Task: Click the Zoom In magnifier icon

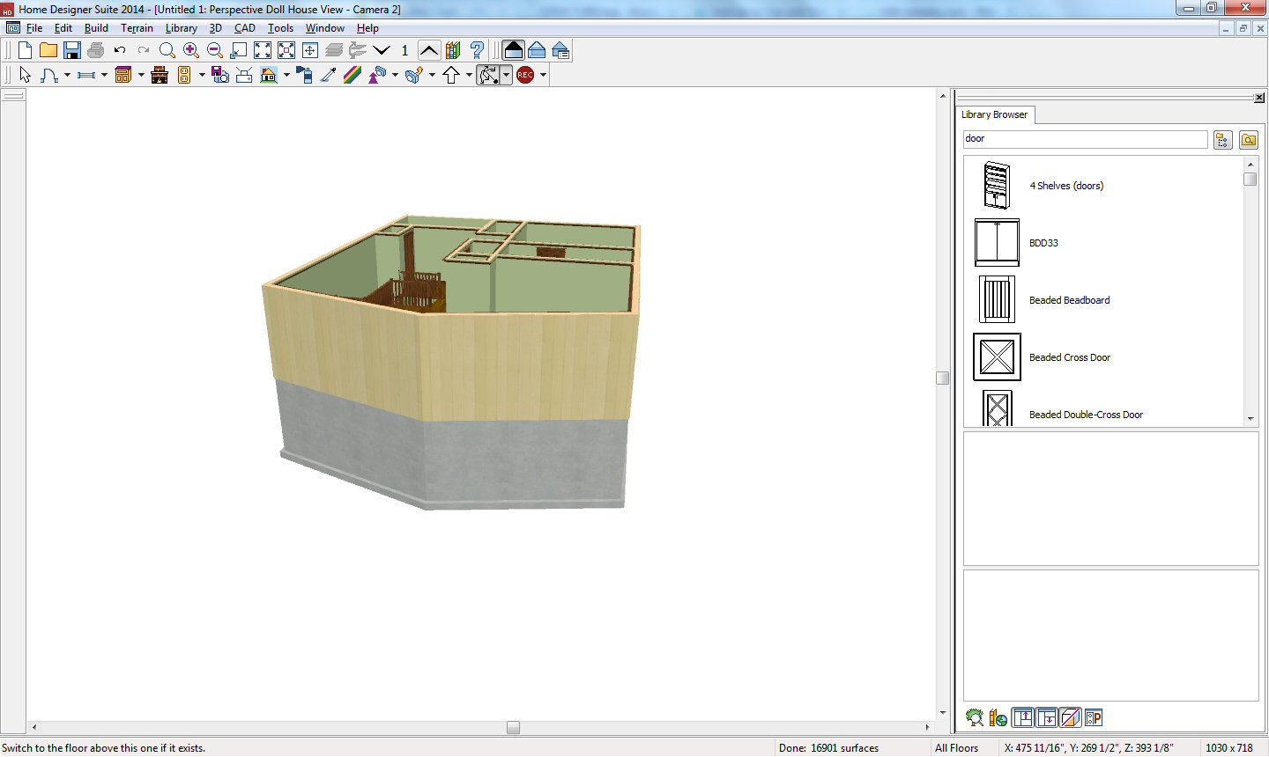Action: coord(191,51)
